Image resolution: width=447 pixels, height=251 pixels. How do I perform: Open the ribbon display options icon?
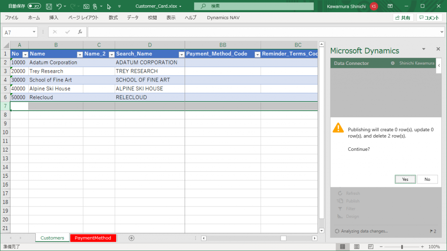coord(390,6)
